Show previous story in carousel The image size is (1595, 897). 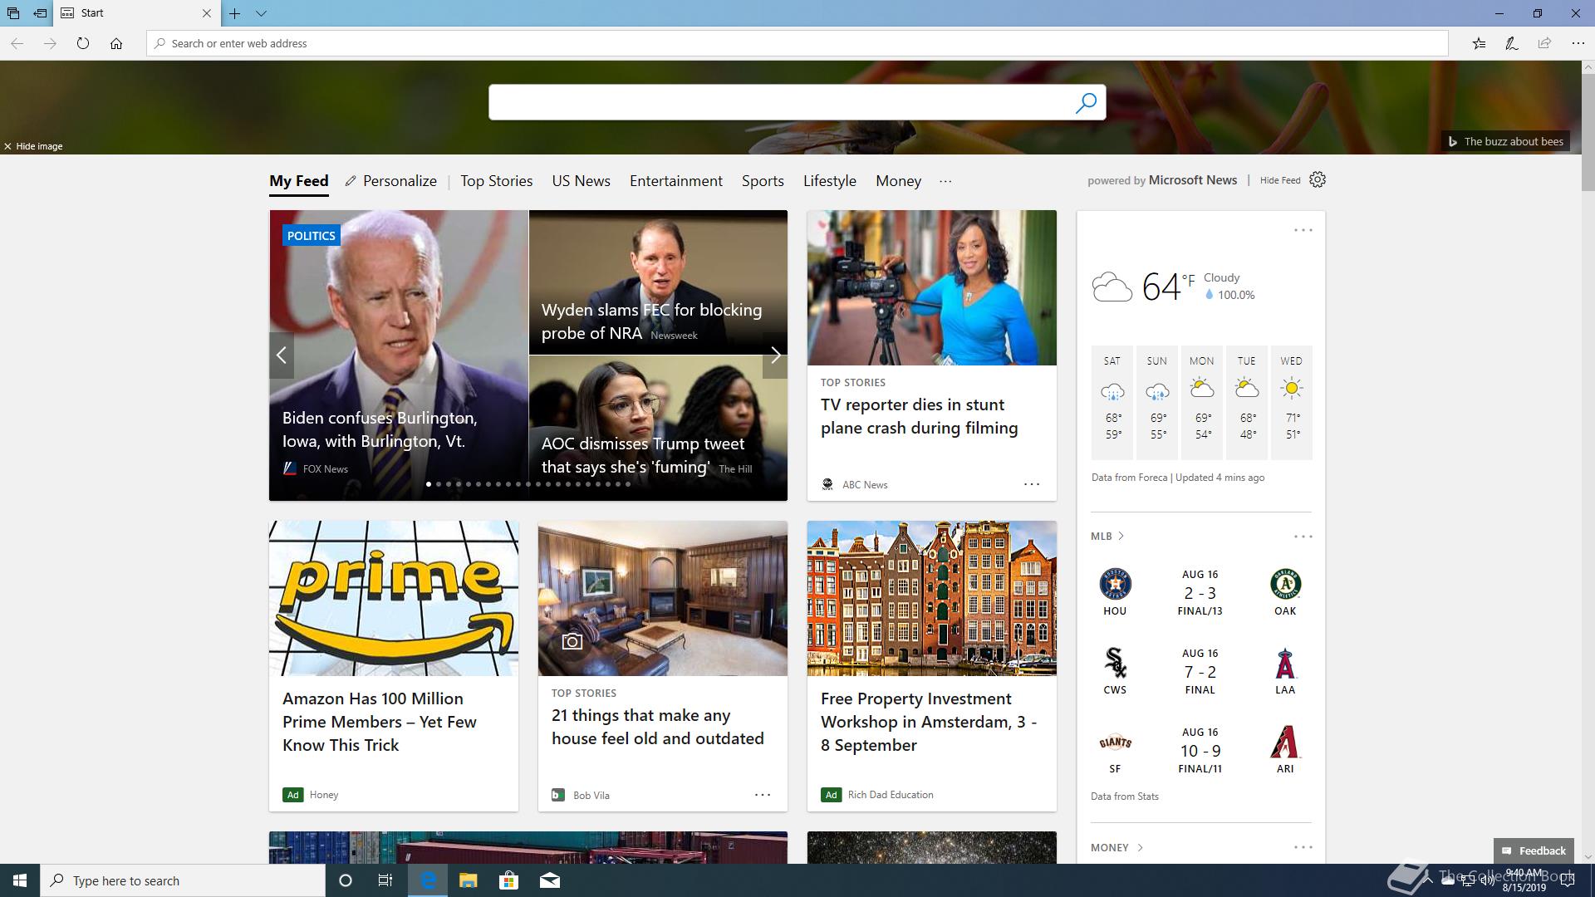282,355
